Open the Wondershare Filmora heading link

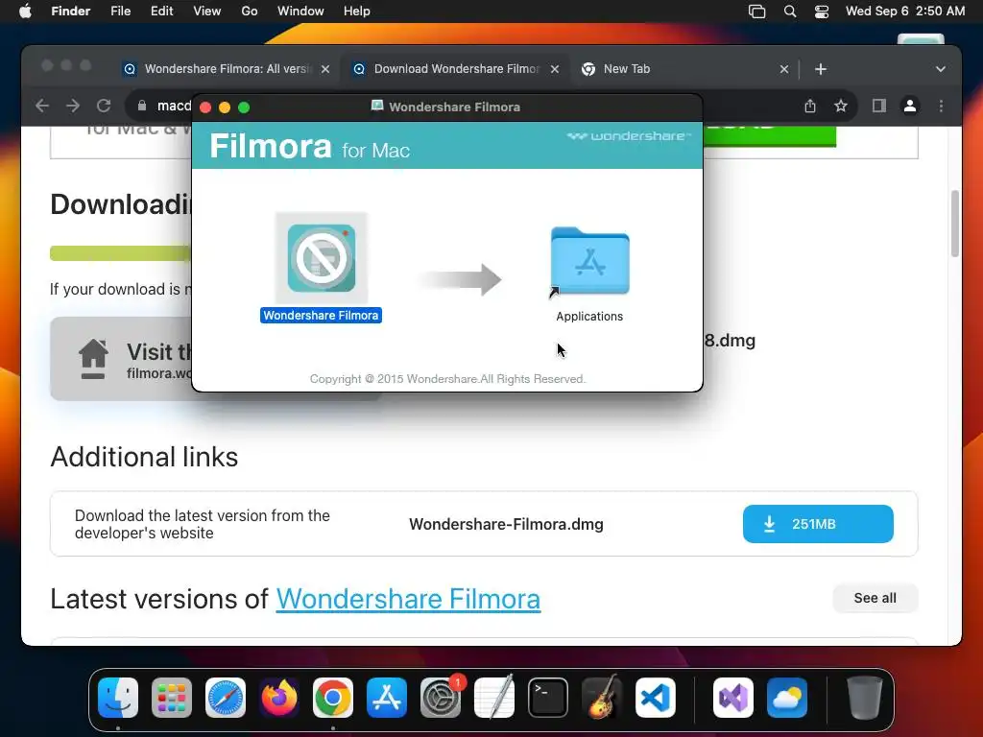pyautogui.click(x=408, y=599)
